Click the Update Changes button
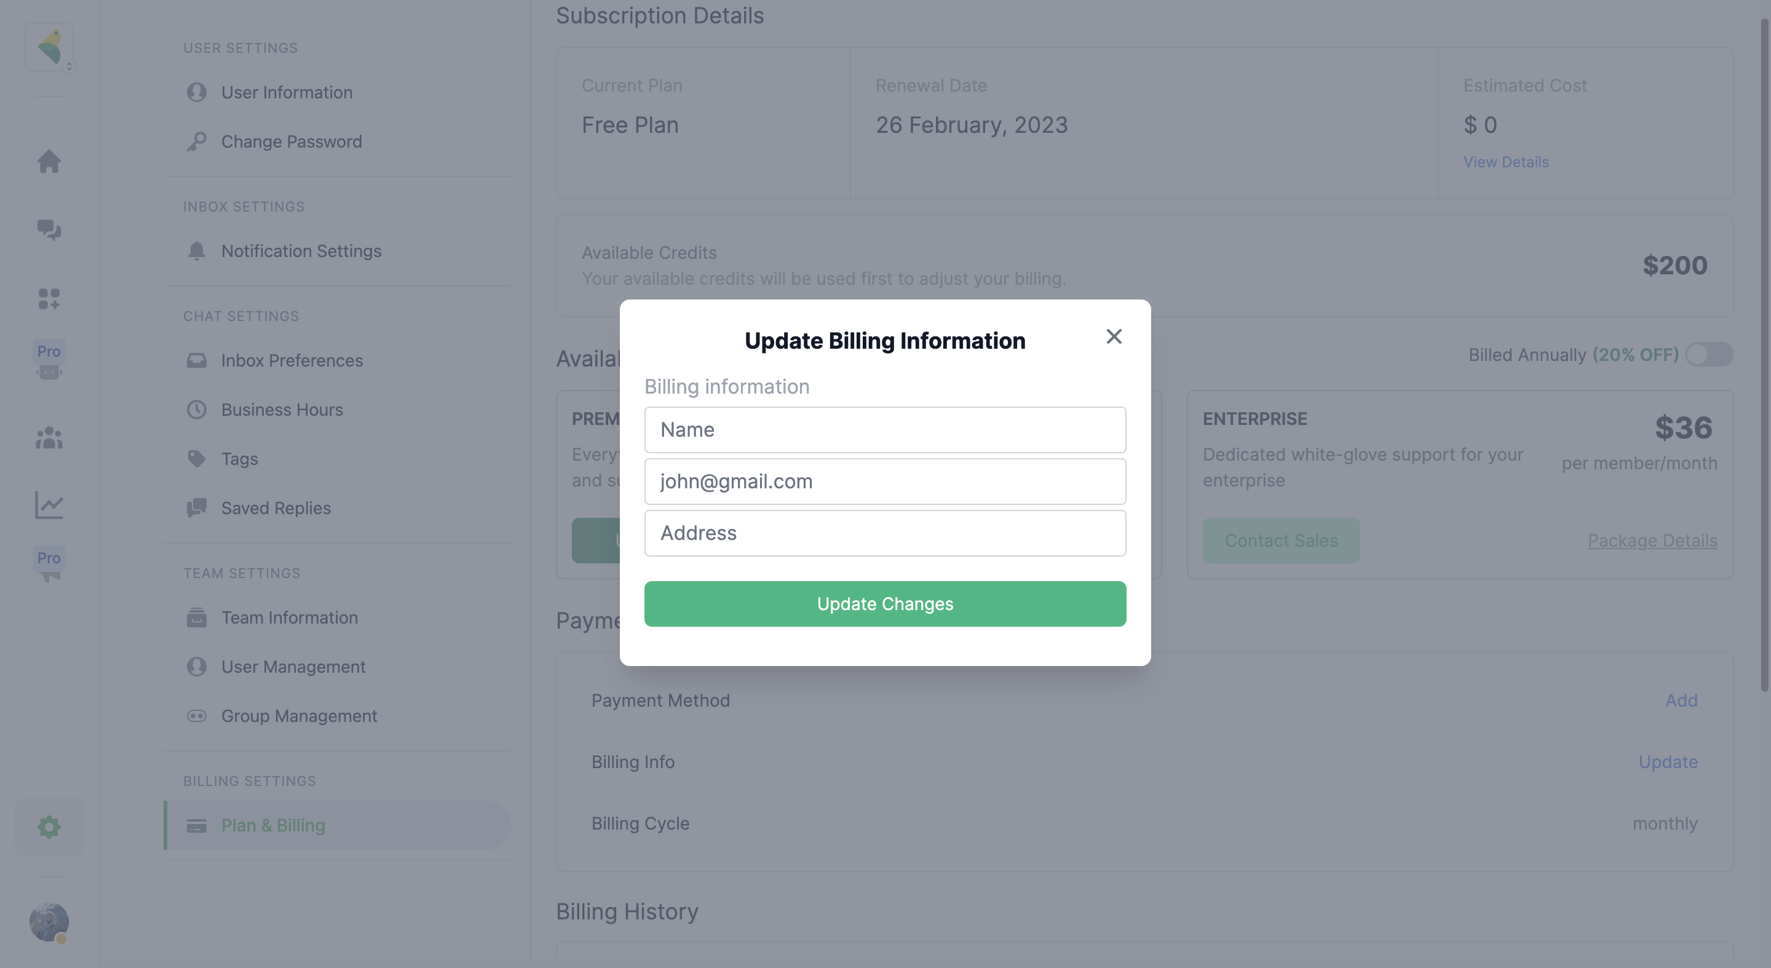The image size is (1771, 968). (x=885, y=604)
